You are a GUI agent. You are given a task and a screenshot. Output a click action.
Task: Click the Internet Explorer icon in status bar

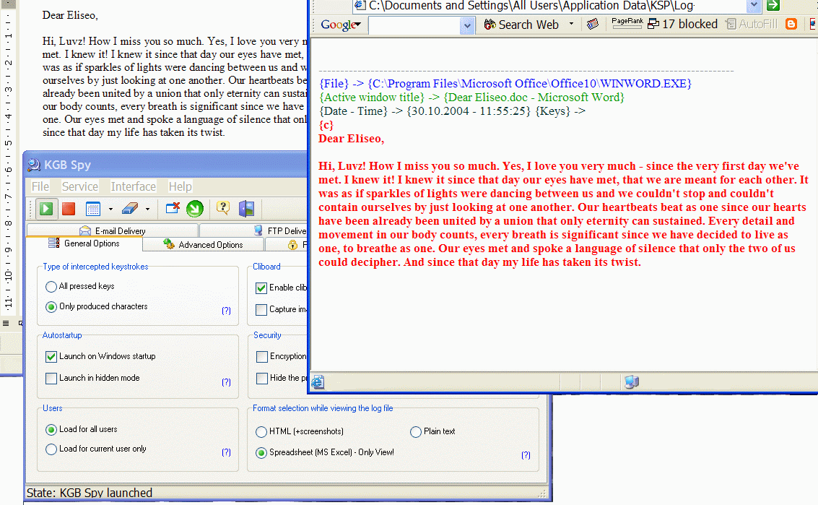click(x=318, y=382)
